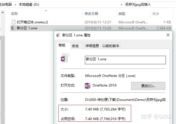Click the 本地磁盘 (D:) breadcrumb
Image resolution: width=176 pixels, height=124 pixels.
tap(29, 5)
